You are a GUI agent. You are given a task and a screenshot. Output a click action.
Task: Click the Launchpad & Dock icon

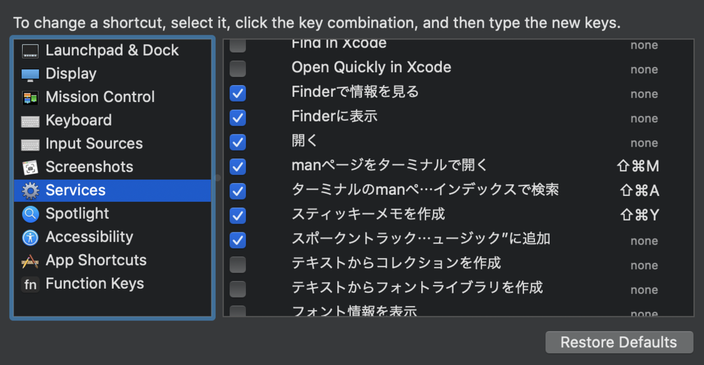point(31,51)
